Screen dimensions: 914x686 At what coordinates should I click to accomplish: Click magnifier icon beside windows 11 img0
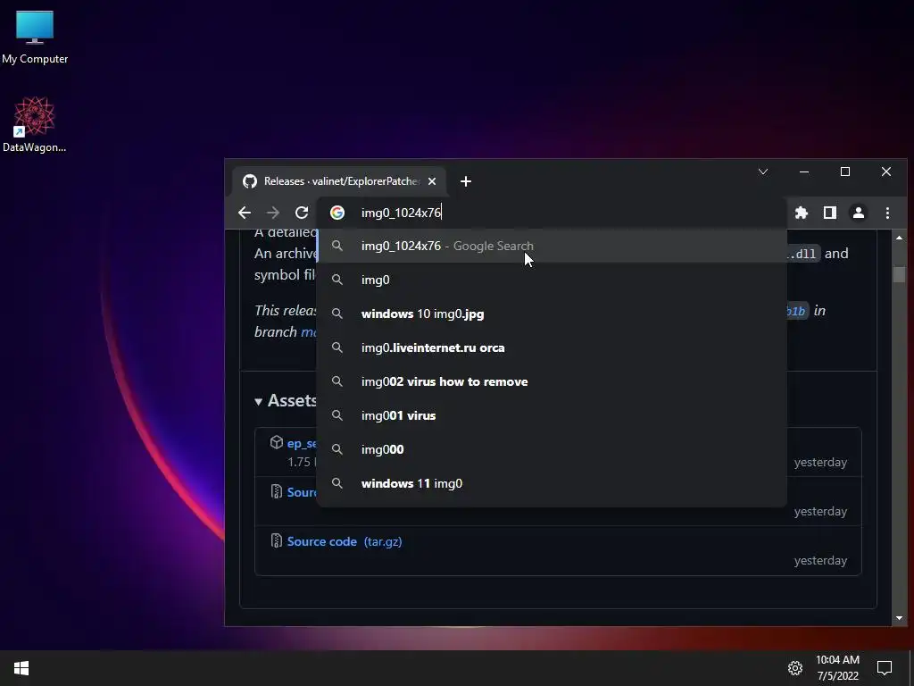point(337,483)
